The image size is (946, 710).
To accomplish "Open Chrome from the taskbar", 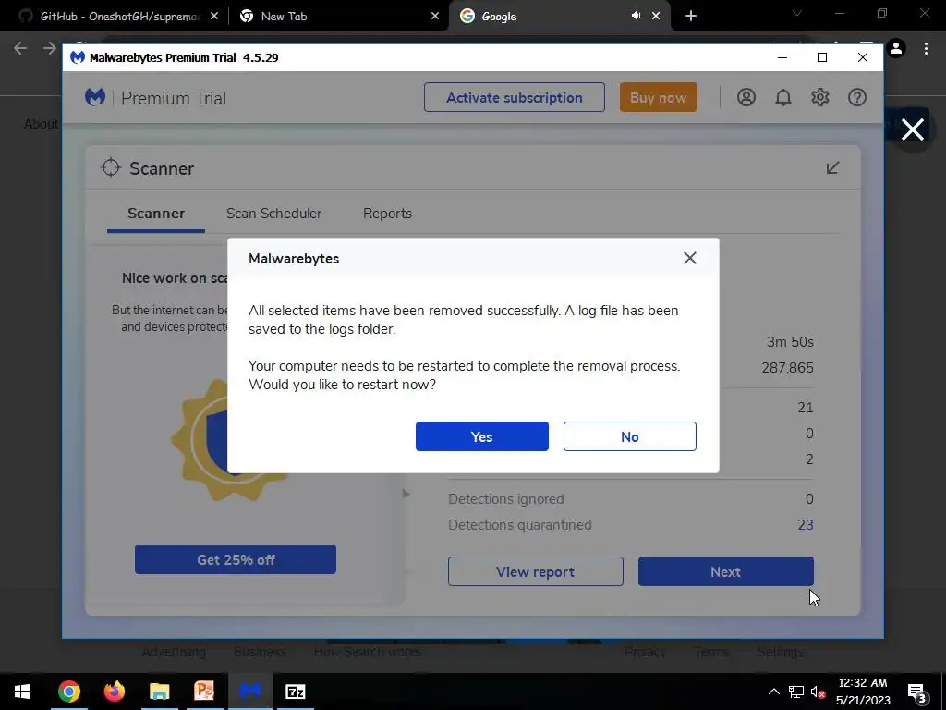I will [68, 692].
